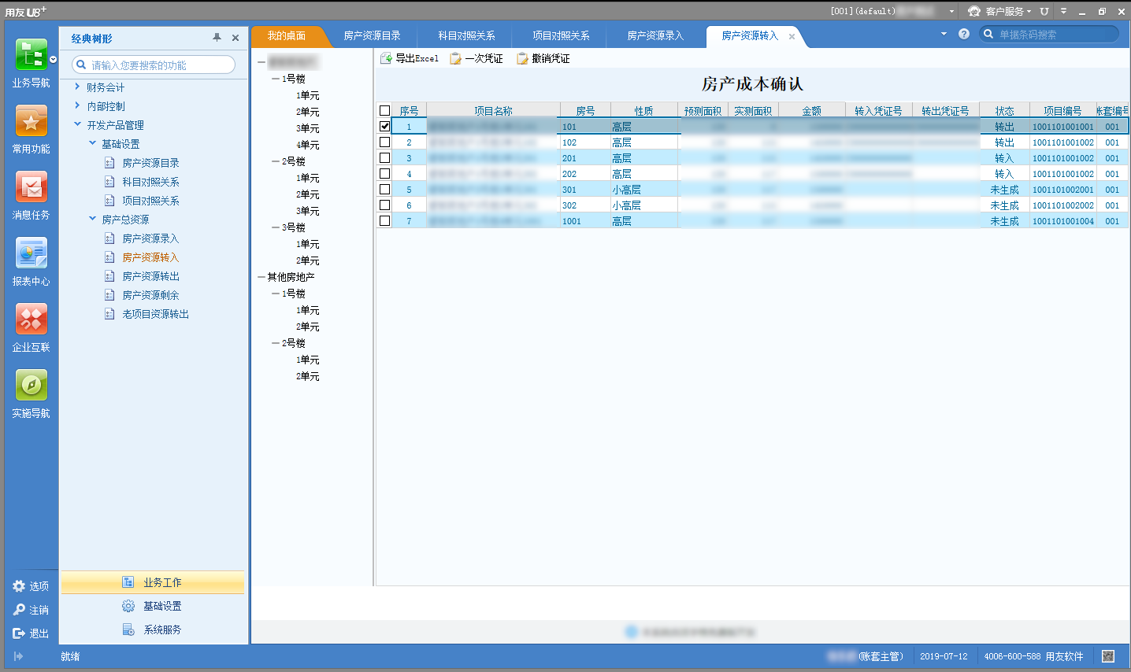Click the help question mark icon
1131x672 pixels.
click(x=964, y=34)
